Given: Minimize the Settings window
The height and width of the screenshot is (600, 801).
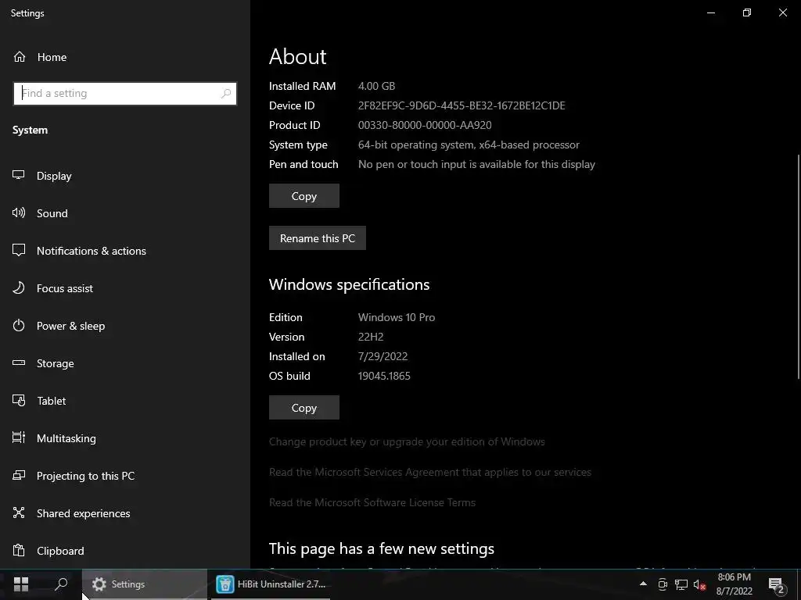Looking at the screenshot, I should (x=710, y=12).
